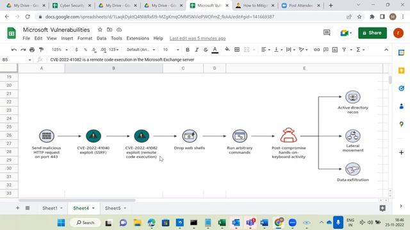The image size is (410, 230).
Task: Open the font size 10 dropdown
Action: [x=171, y=50]
